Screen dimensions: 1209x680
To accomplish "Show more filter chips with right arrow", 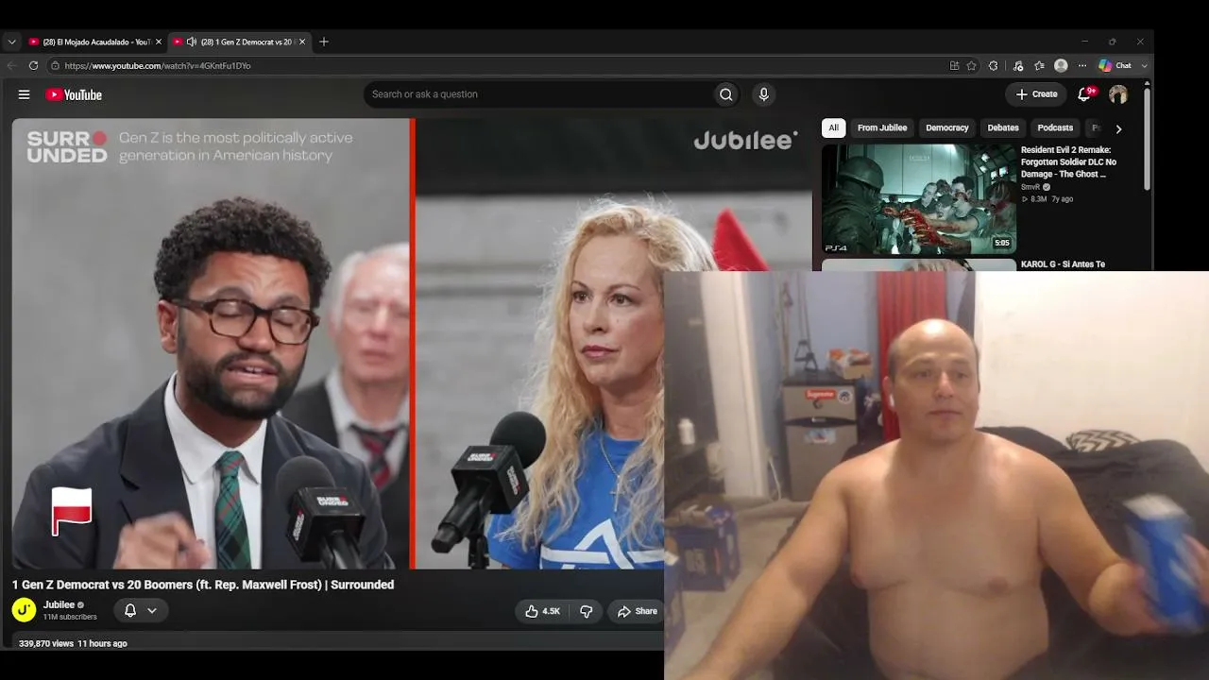I will click(1118, 128).
